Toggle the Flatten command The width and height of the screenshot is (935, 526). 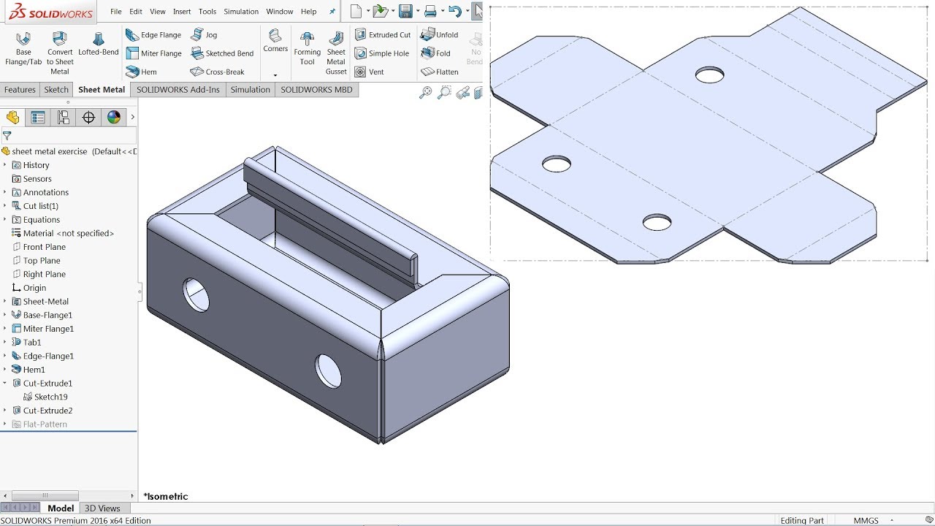(x=440, y=72)
